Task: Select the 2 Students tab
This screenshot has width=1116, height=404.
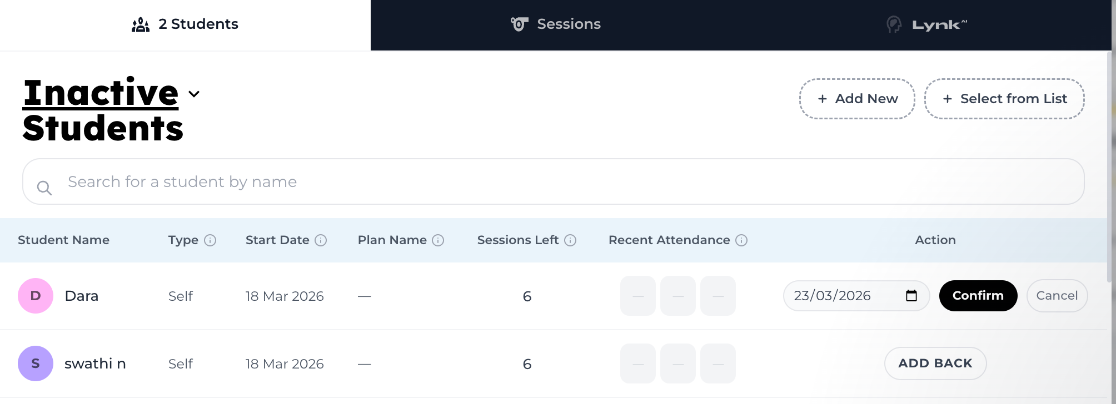Action: click(x=185, y=24)
